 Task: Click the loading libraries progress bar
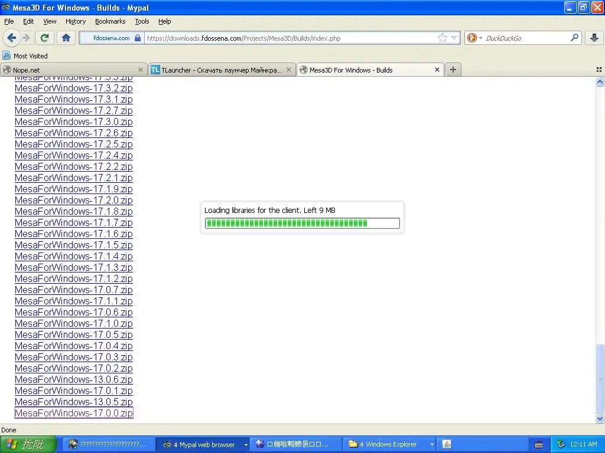302,223
